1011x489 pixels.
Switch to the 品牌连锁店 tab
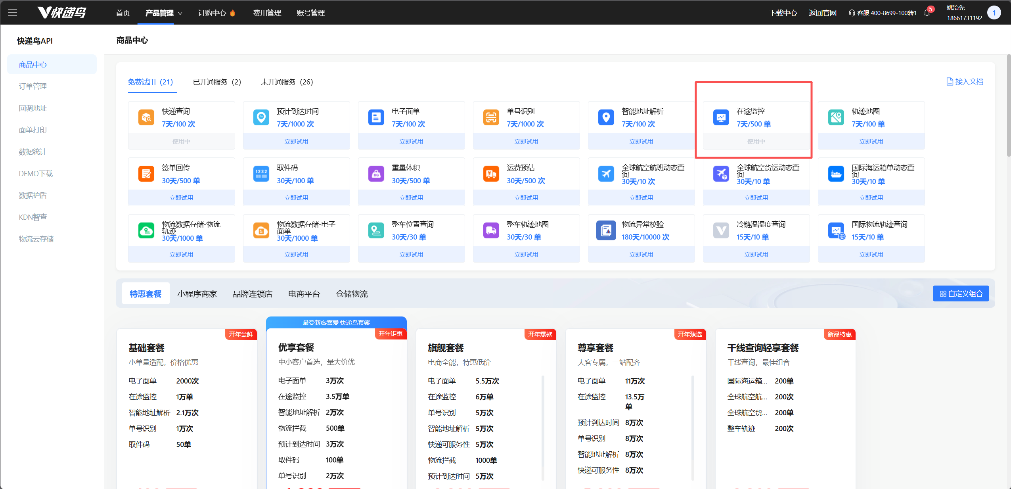(x=253, y=294)
